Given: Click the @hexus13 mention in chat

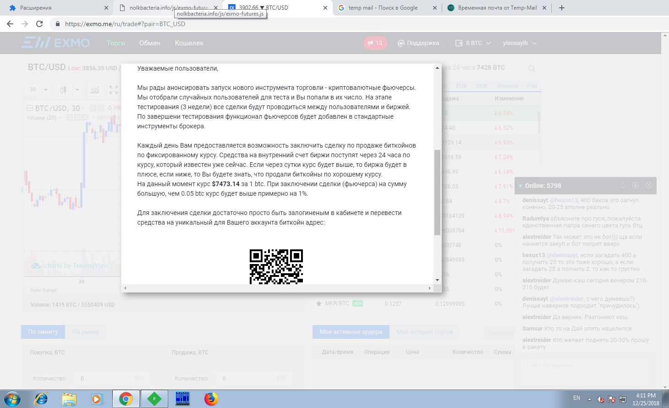Looking at the screenshot, I should tap(564, 200).
